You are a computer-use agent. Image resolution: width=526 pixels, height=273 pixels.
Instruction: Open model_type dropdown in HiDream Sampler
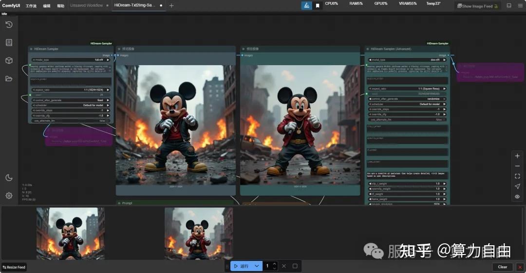tap(71, 60)
